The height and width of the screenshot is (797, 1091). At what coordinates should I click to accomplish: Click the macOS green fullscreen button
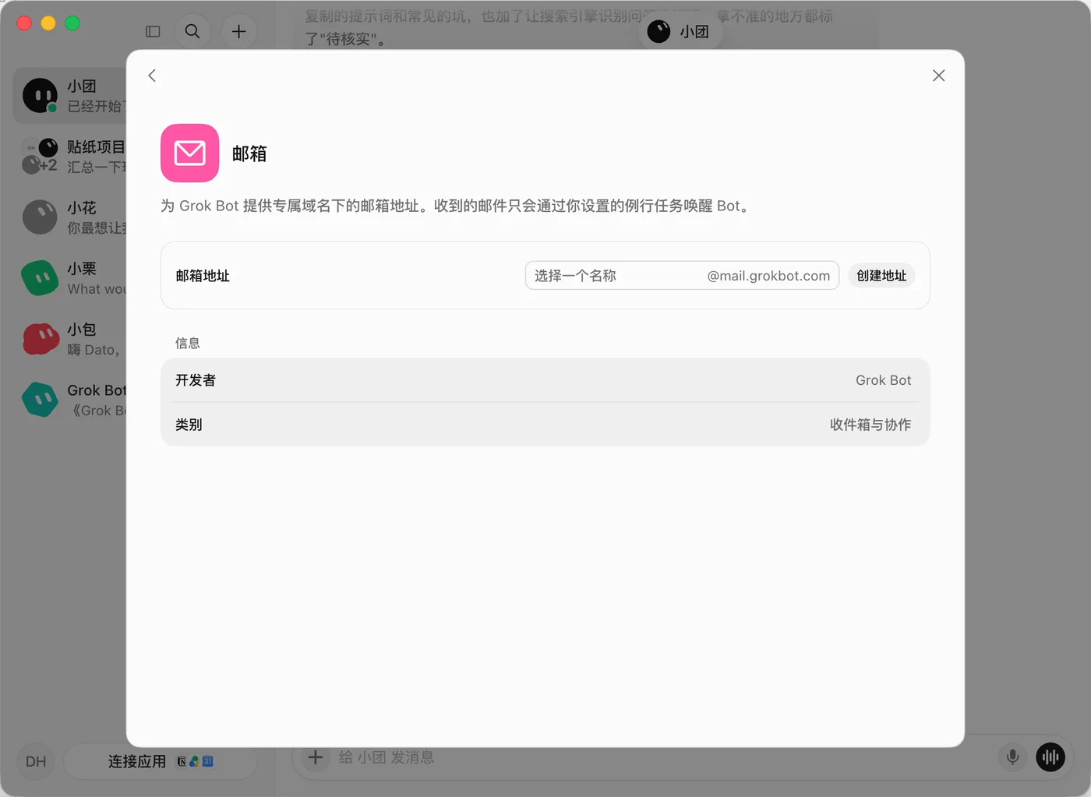(x=72, y=23)
